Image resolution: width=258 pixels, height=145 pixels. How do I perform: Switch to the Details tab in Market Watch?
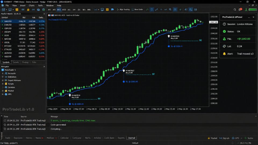(x=16, y=62)
